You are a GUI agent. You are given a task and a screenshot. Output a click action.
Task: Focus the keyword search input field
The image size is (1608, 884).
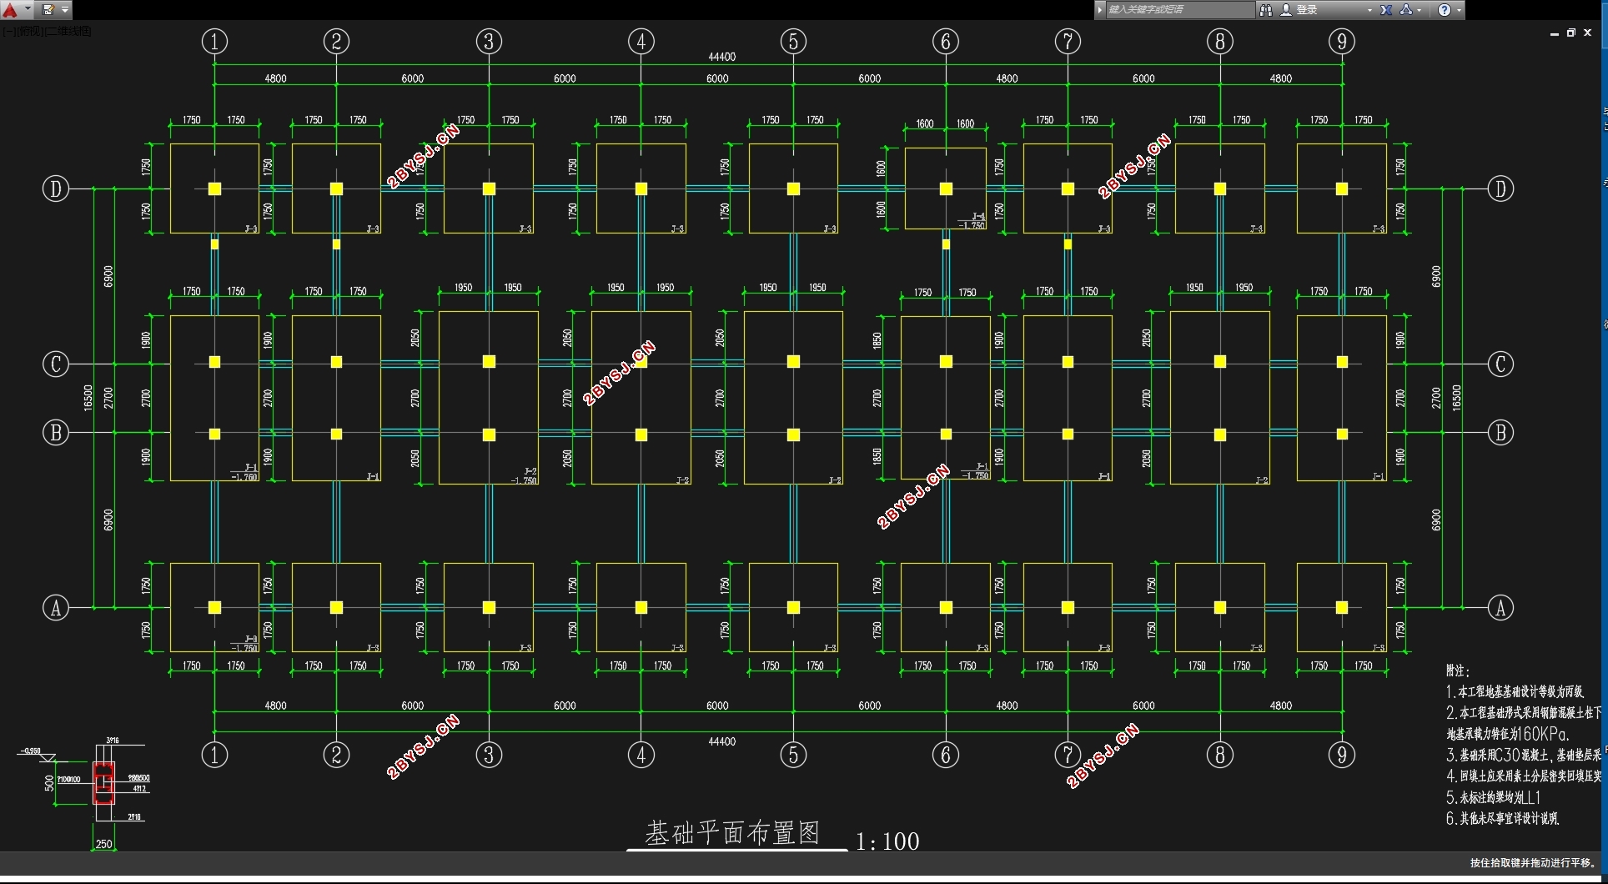1179,10
